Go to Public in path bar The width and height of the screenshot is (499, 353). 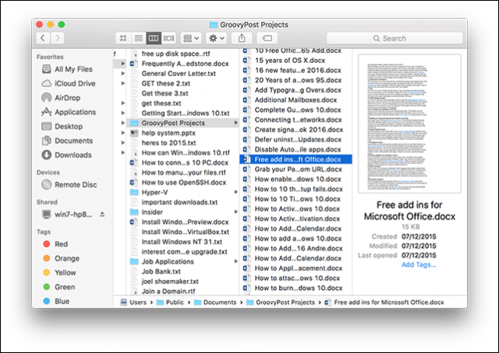point(170,302)
